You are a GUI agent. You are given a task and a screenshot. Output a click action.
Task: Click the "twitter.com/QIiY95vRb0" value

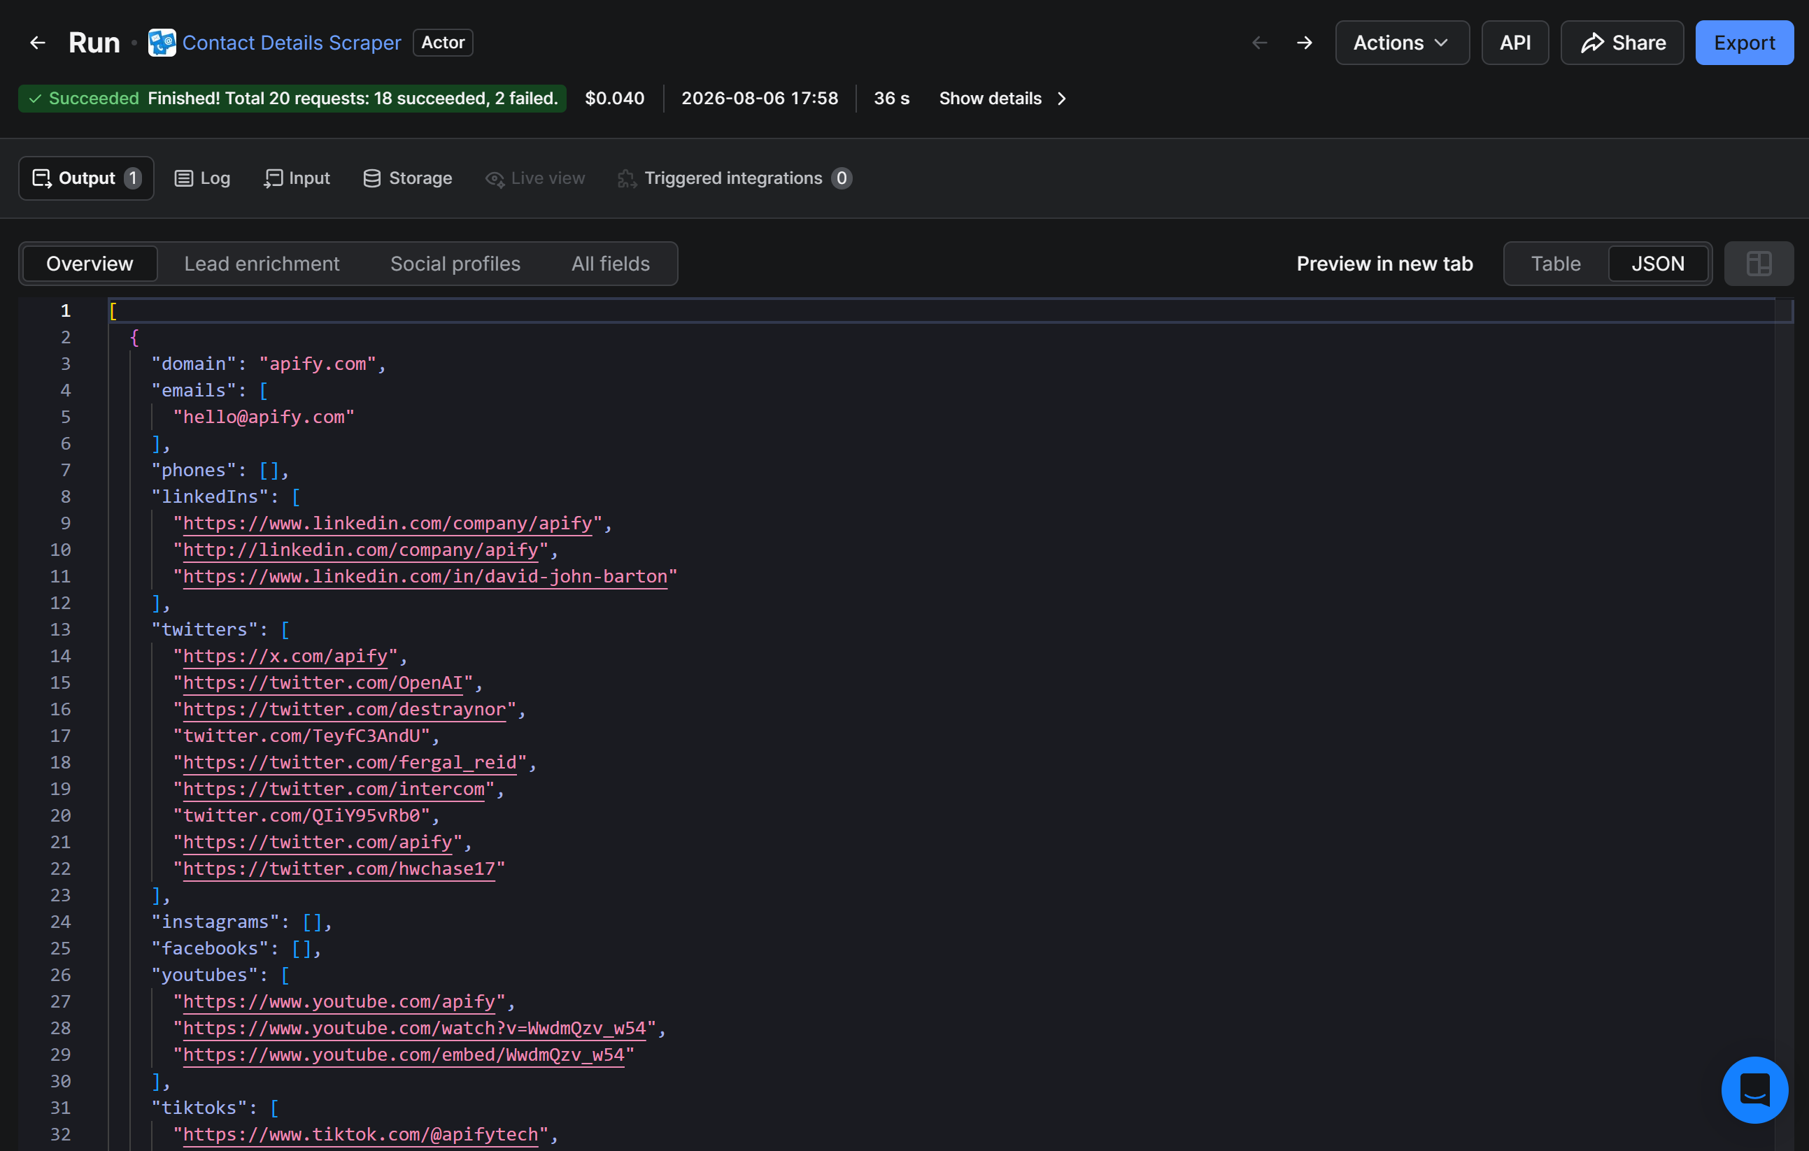click(x=301, y=815)
